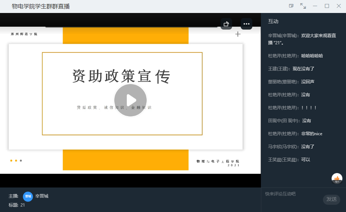Click 杜艳芹's message 非常的nice

(296, 133)
